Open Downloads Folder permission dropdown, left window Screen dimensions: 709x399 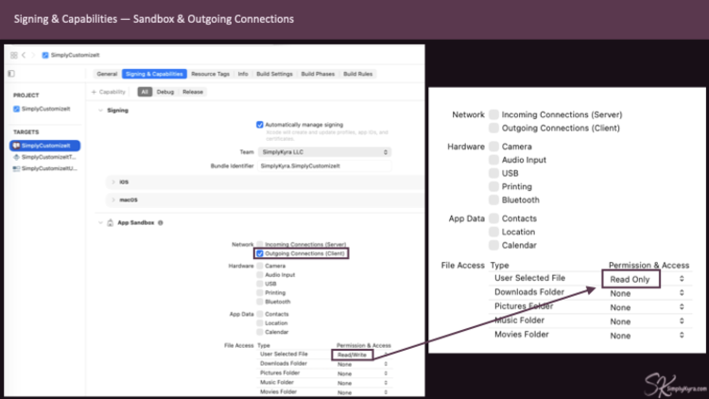click(x=362, y=364)
